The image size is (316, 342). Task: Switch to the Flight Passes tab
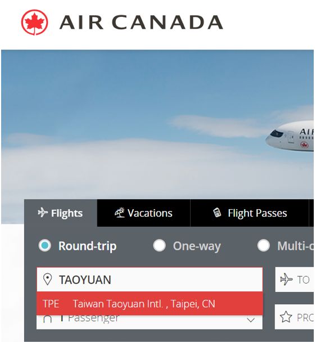[250, 213]
